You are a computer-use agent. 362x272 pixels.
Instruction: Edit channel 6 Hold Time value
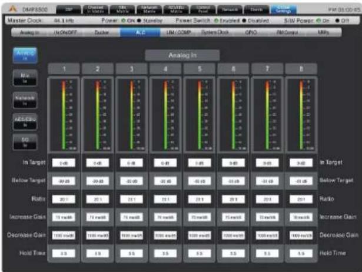(x=234, y=253)
